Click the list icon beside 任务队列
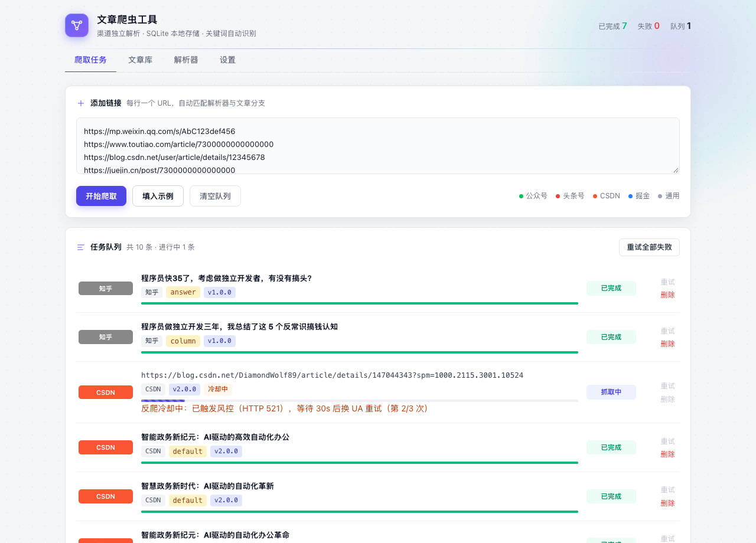The width and height of the screenshot is (756, 543). [81, 247]
